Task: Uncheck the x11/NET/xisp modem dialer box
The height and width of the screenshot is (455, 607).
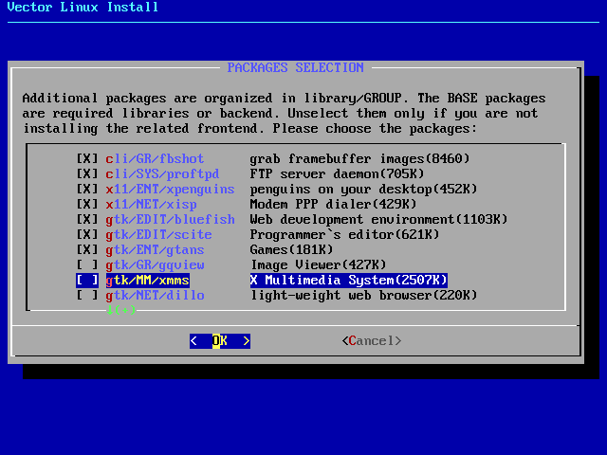Action: pos(87,204)
